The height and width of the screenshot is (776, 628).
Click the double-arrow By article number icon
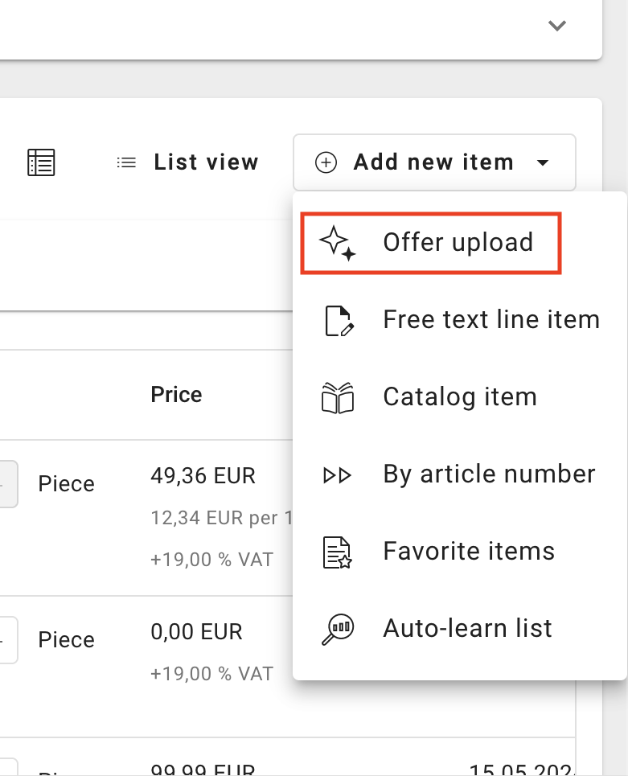coord(338,475)
